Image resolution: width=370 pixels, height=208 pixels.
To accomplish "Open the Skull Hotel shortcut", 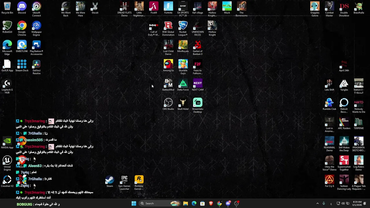I will pyautogui.click(x=183, y=104).
